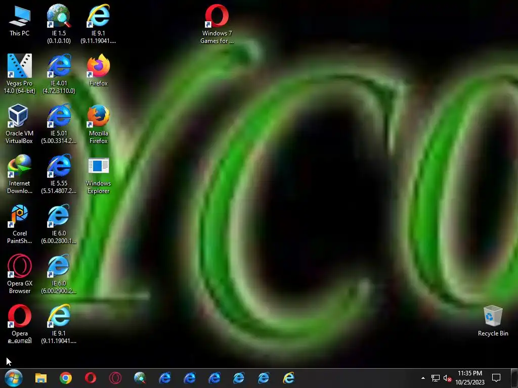Launch the first blue IE icon after the globe
This screenshot has height=388, width=518.
point(165,378)
